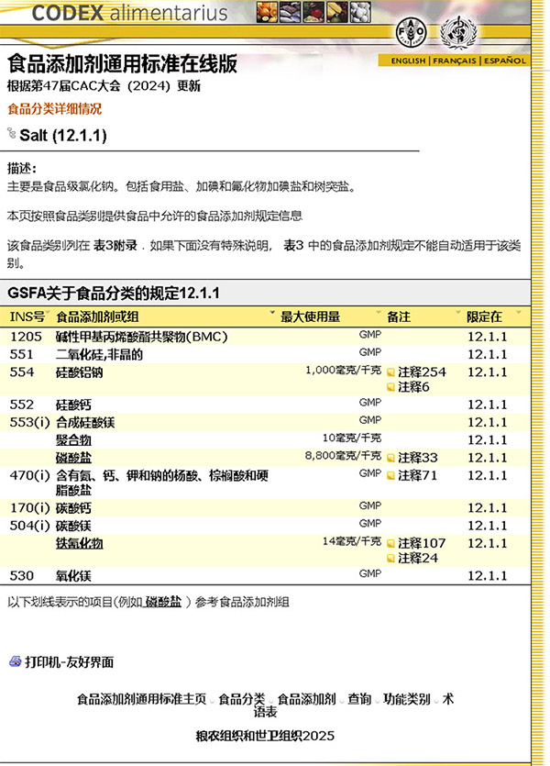This screenshot has width=550, height=766.
Task: Sort by 食品添加剂或组 column arrow
Action: click(273, 314)
